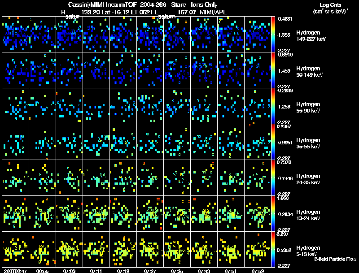359x273 pixels.
Task: Open the 5-13 keV image panel at 07:43
Action: pyautogui.click(x=204, y=250)
